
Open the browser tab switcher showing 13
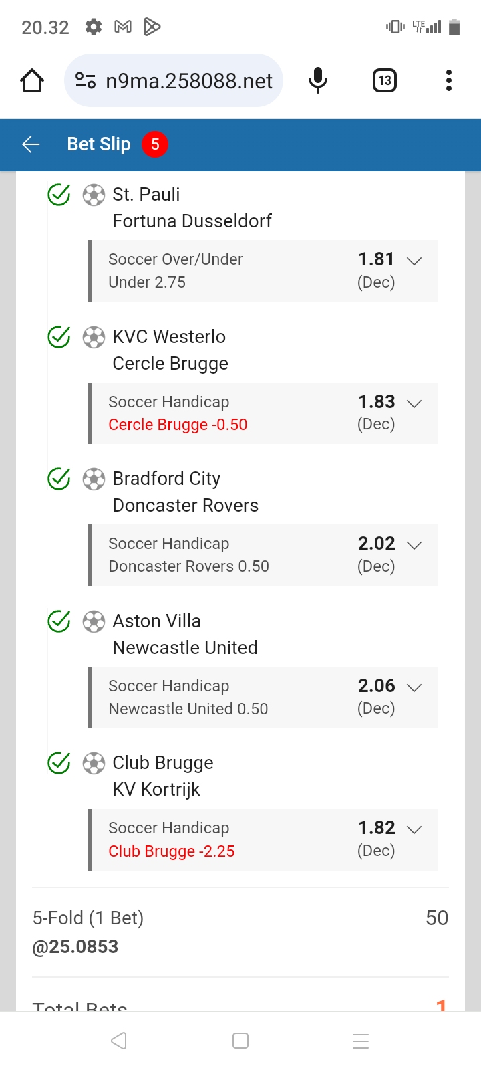(x=384, y=81)
